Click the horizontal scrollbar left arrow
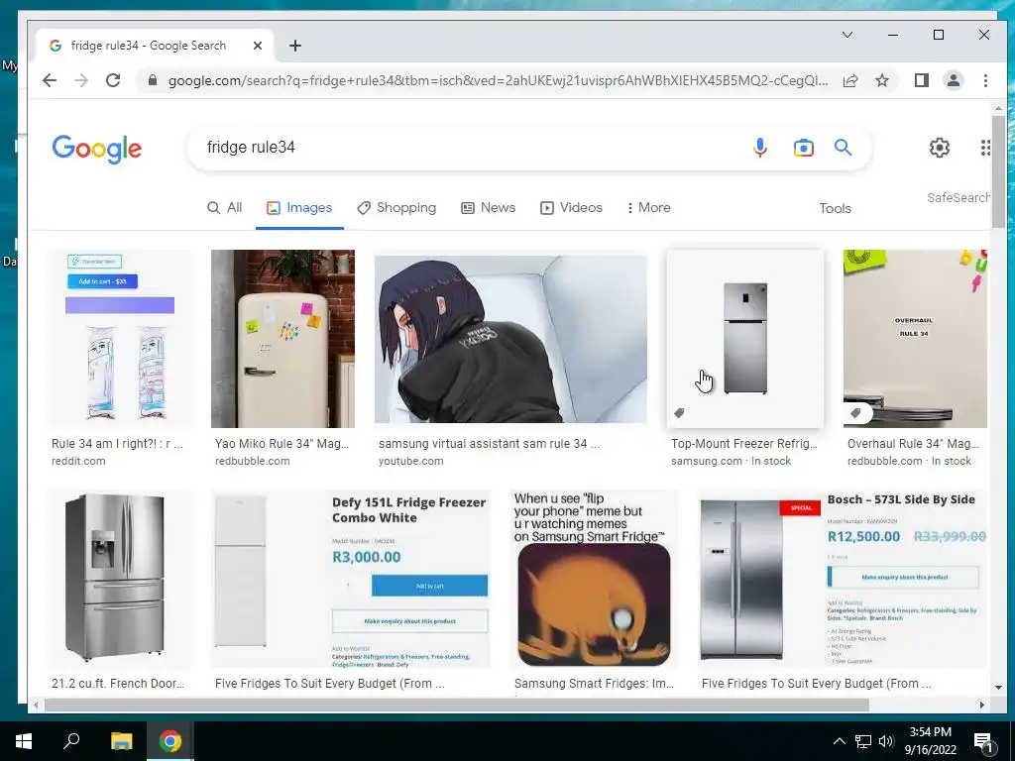The image size is (1015, 761). click(x=37, y=705)
